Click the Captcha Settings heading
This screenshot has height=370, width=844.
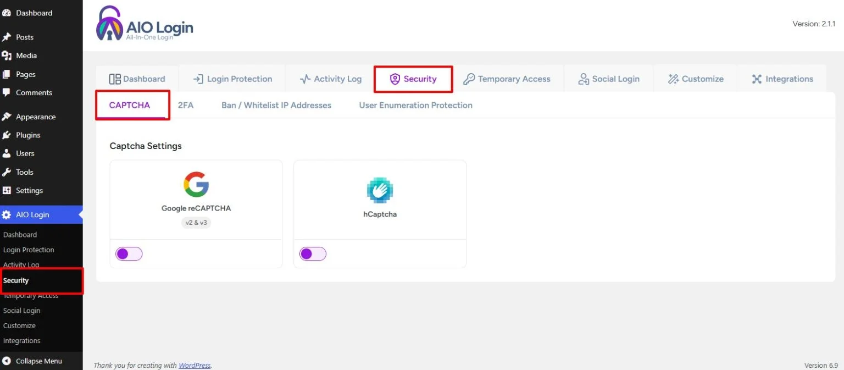pyautogui.click(x=146, y=146)
